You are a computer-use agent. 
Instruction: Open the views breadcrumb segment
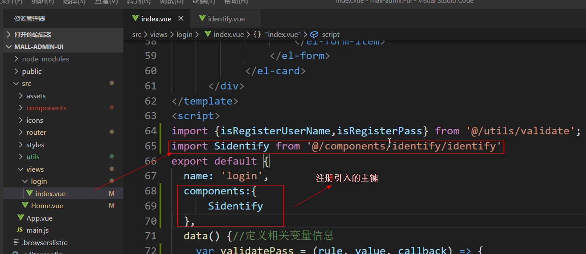click(x=159, y=34)
